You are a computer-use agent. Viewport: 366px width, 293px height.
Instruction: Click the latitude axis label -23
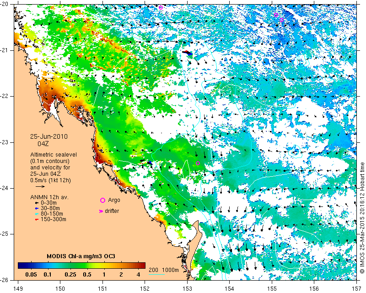click(5, 142)
